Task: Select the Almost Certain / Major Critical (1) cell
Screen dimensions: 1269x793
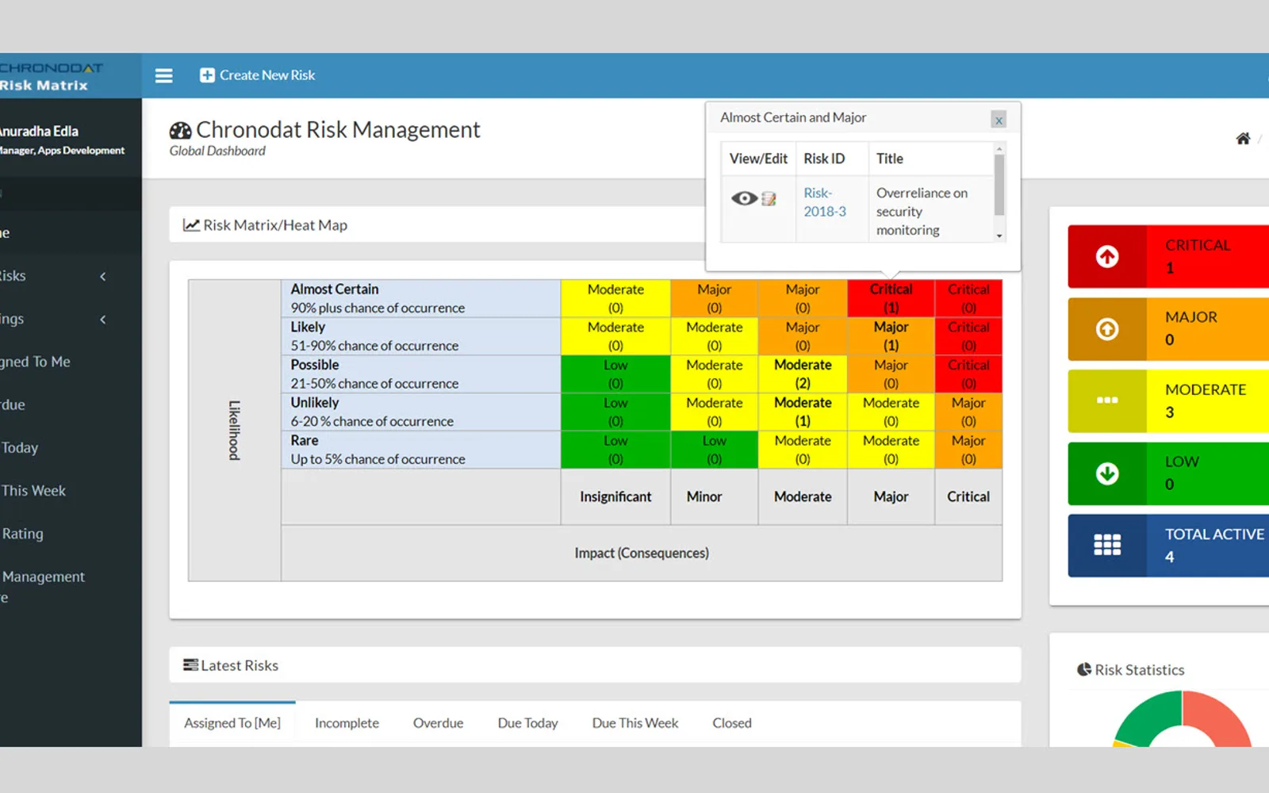Action: (x=891, y=298)
